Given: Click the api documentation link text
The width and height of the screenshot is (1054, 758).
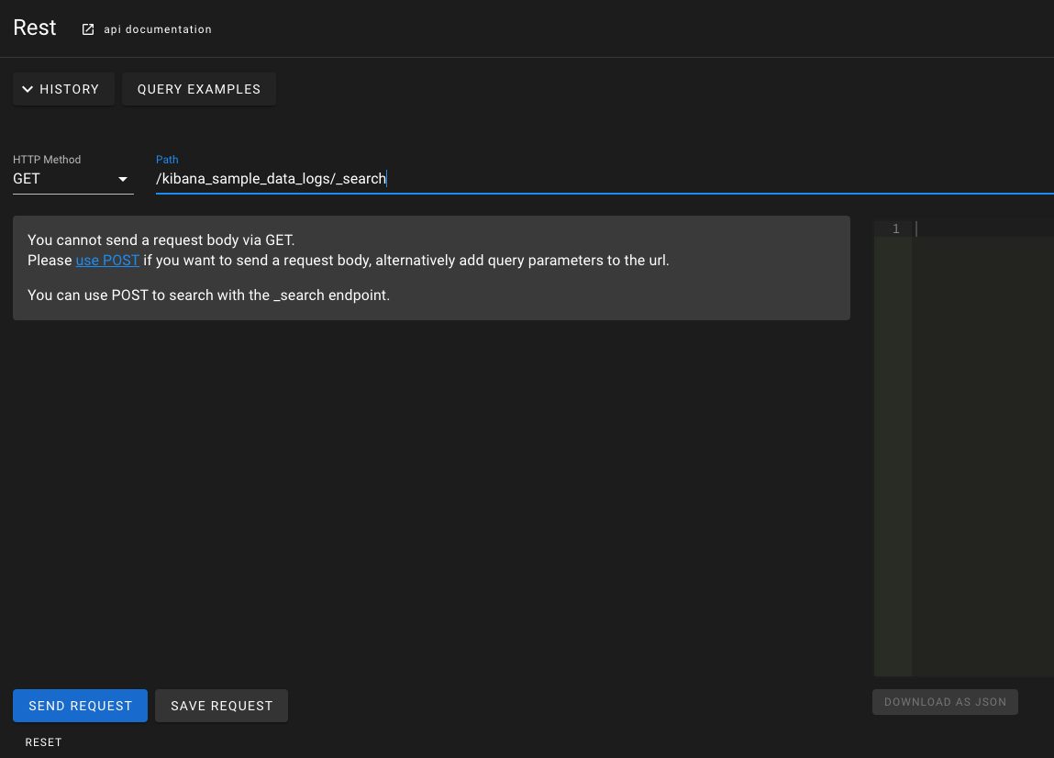Looking at the screenshot, I should point(157,29).
